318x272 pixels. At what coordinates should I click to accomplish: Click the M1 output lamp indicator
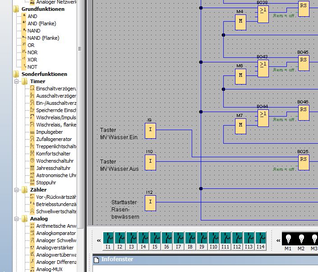point(288,238)
